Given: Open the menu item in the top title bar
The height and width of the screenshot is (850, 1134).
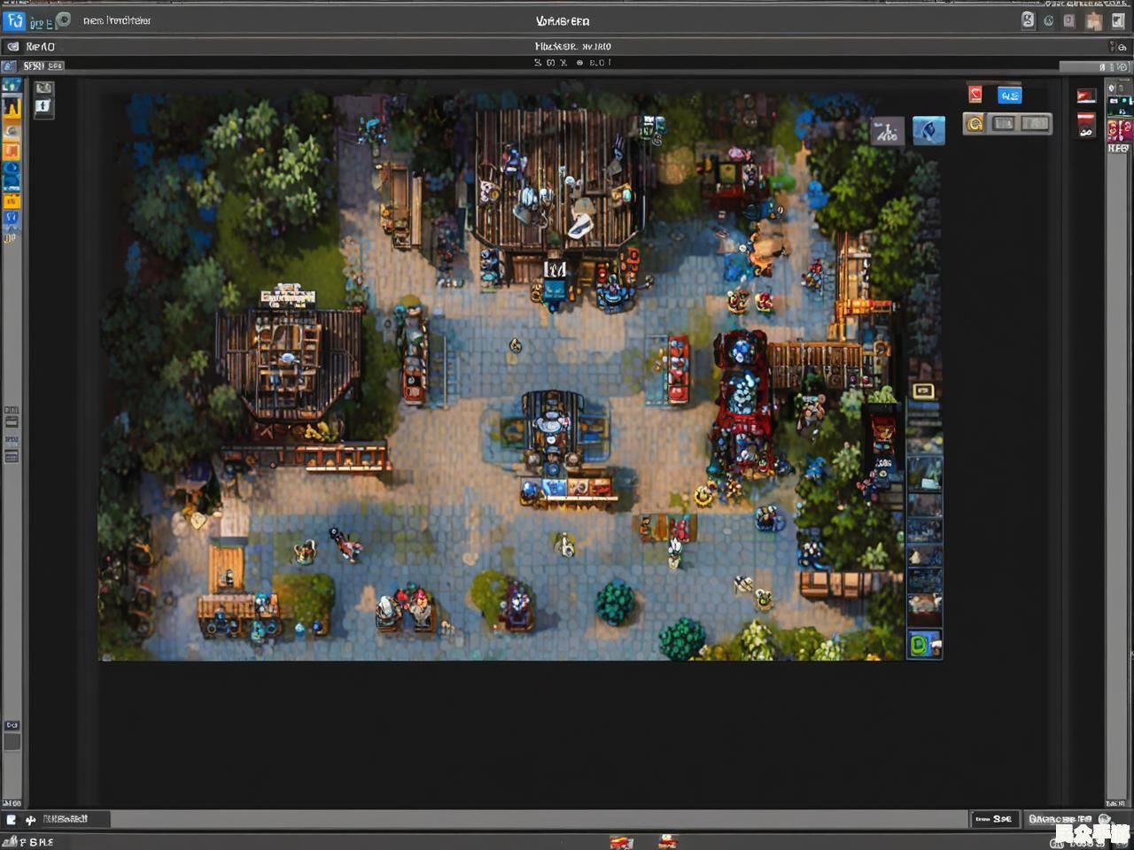Looking at the screenshot, I should point(117,20).
